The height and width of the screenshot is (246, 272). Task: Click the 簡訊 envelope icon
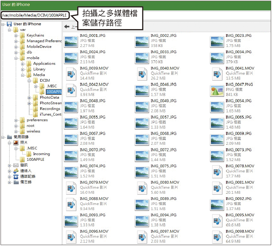click(x=16, y=165)
